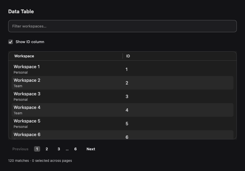The height and width of the screenshot is (171, 245).
Task: Select the Workspace 5 row name
Action: (27, 121)
